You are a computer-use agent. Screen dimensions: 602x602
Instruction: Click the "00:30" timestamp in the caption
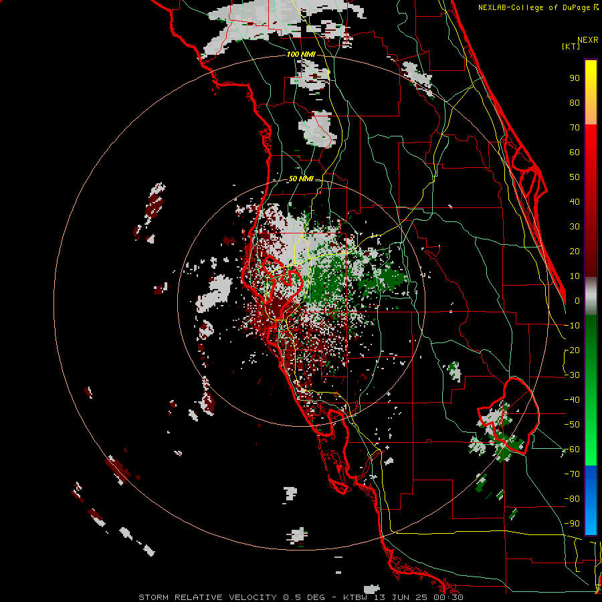pos(449,597)
